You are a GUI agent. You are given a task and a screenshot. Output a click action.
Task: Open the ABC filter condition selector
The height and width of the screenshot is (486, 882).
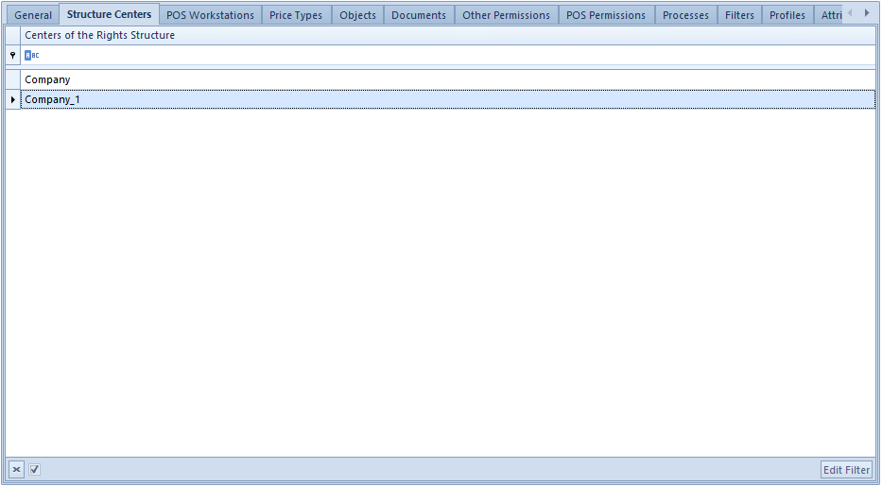tap(31, 55)
